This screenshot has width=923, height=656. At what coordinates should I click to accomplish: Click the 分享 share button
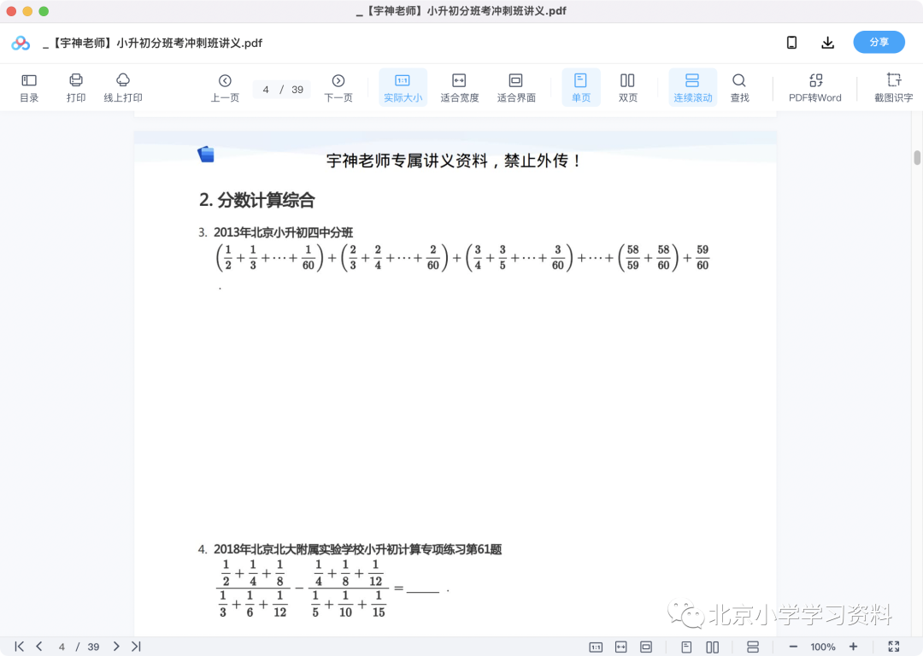click(x=879, y=43)
